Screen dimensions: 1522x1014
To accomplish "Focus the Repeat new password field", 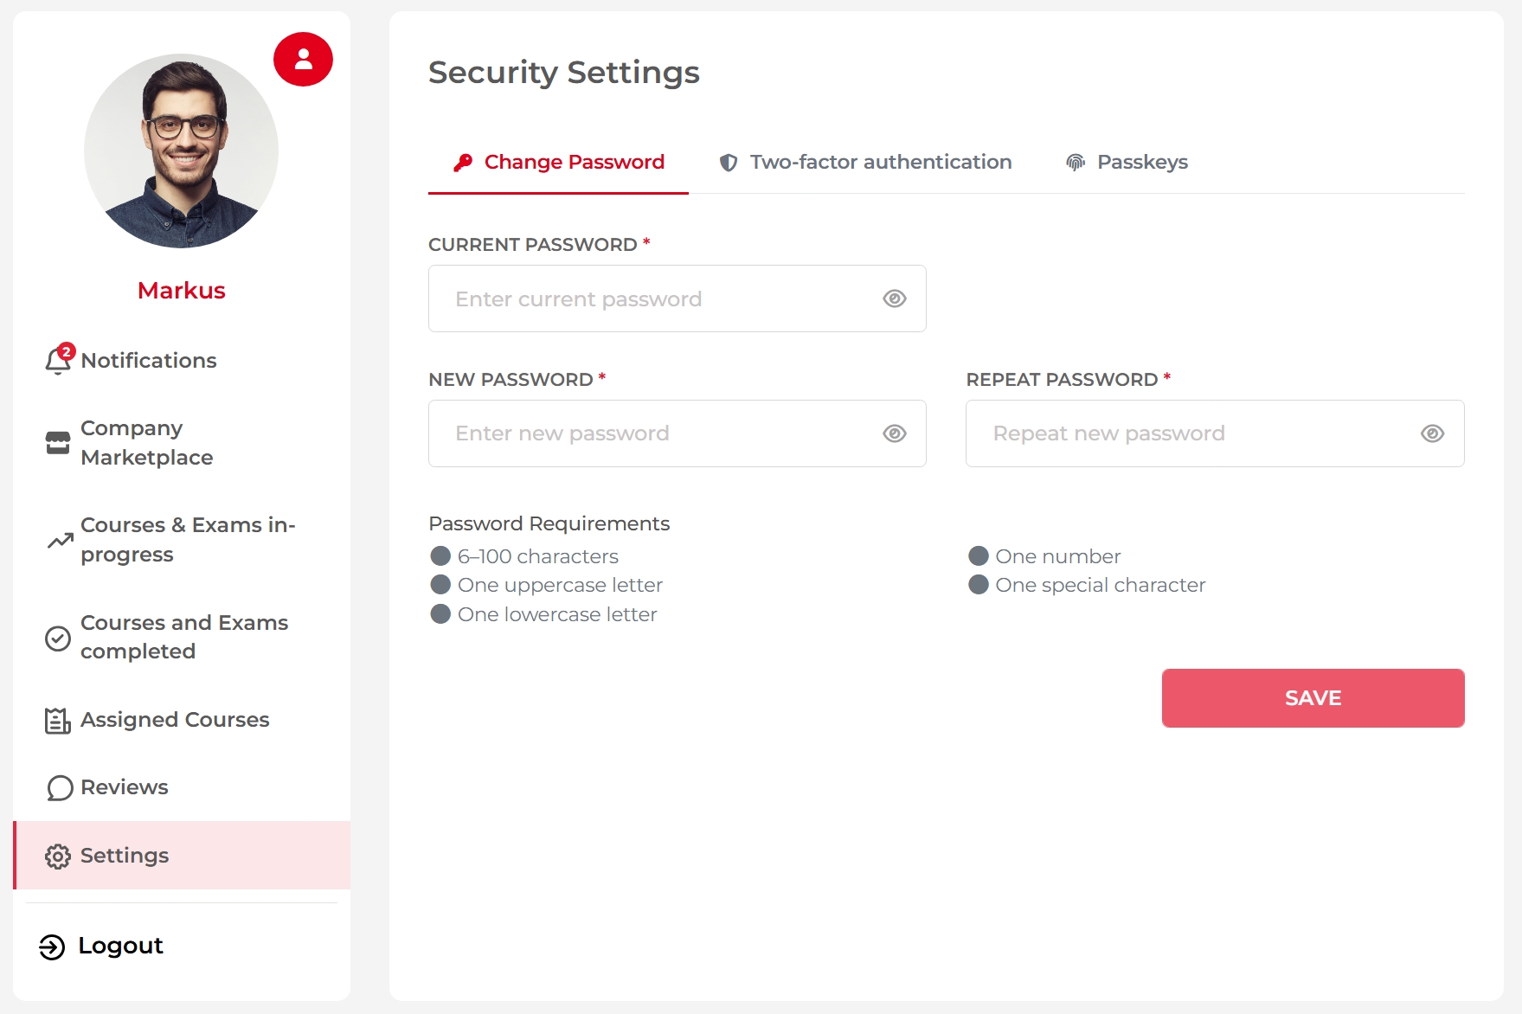I will [1215, 433].
